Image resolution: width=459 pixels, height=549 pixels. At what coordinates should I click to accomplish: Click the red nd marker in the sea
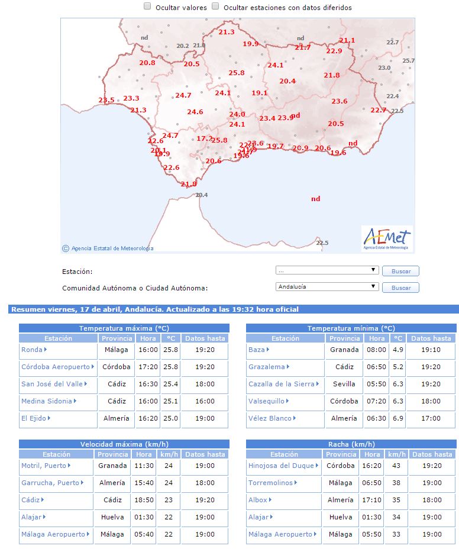316,199
